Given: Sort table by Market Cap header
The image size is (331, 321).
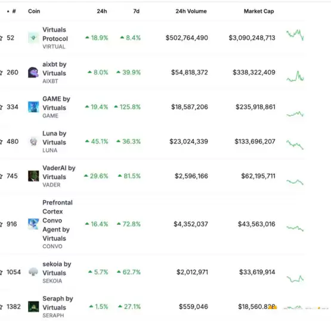Looking at the screenshot, I should tap(259, 11).
